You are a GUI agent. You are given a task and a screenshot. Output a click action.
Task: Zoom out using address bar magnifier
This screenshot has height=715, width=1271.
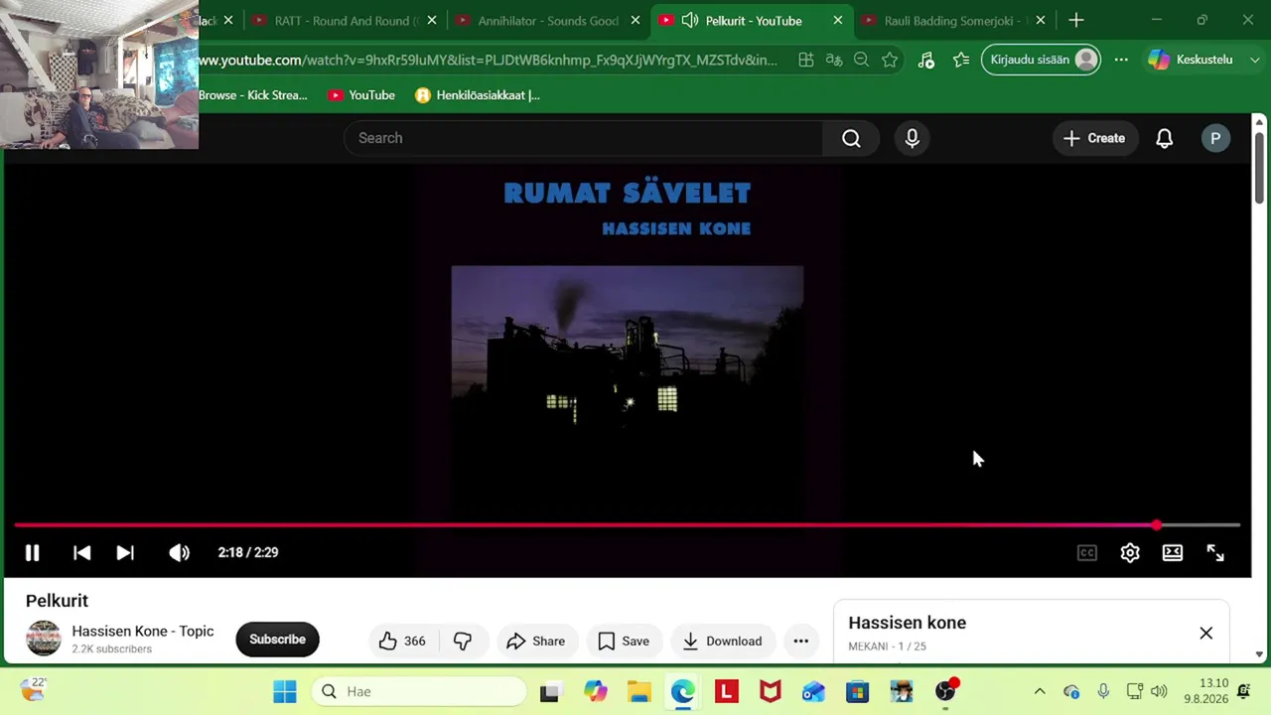coord(862,61)
